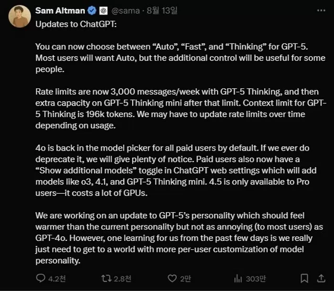The height and width of the screenshot is (291, 334).
Task: Click the reply speech bubble icon
Action: point(41,278)
